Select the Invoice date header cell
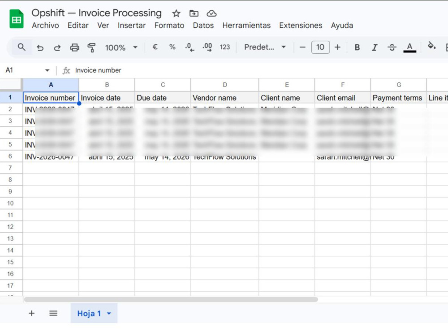The height and width of the screenshot is (336, 448). pos(107,98)
